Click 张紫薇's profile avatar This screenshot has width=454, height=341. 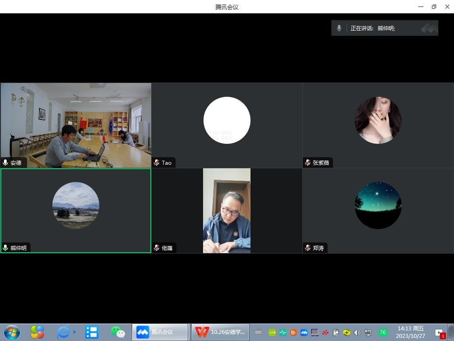[378, 120]
